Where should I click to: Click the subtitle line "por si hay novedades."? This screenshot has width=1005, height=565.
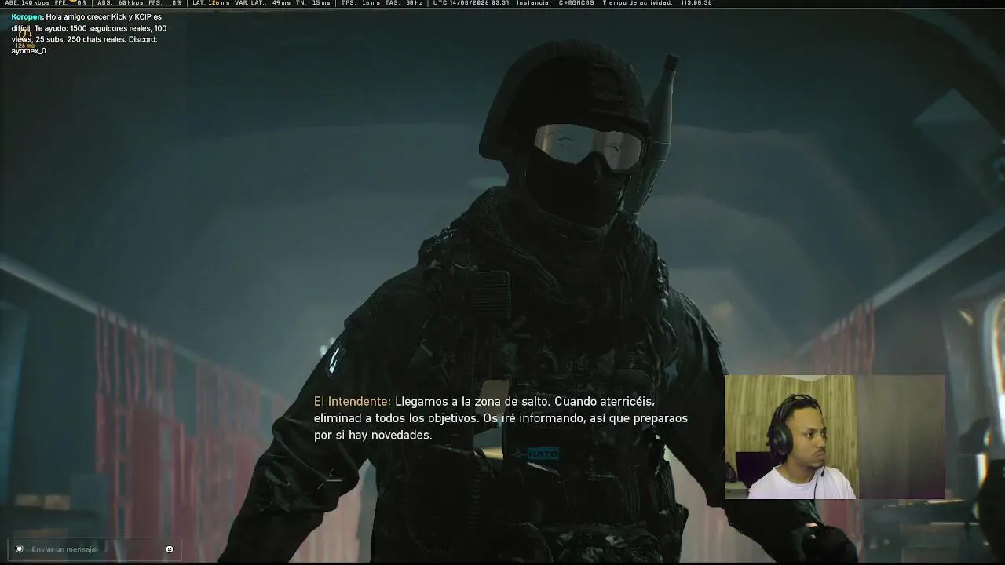coord(373,436)
